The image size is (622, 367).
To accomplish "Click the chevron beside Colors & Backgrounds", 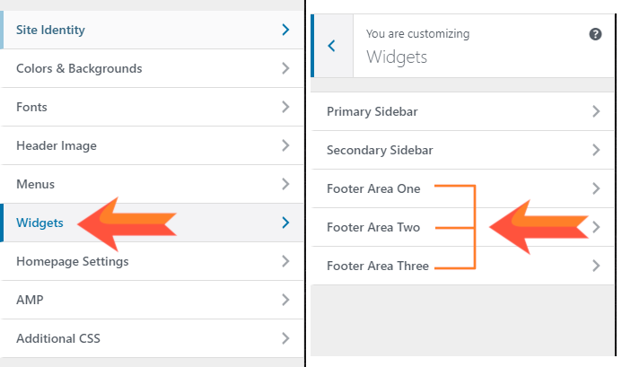I will 285,68.
